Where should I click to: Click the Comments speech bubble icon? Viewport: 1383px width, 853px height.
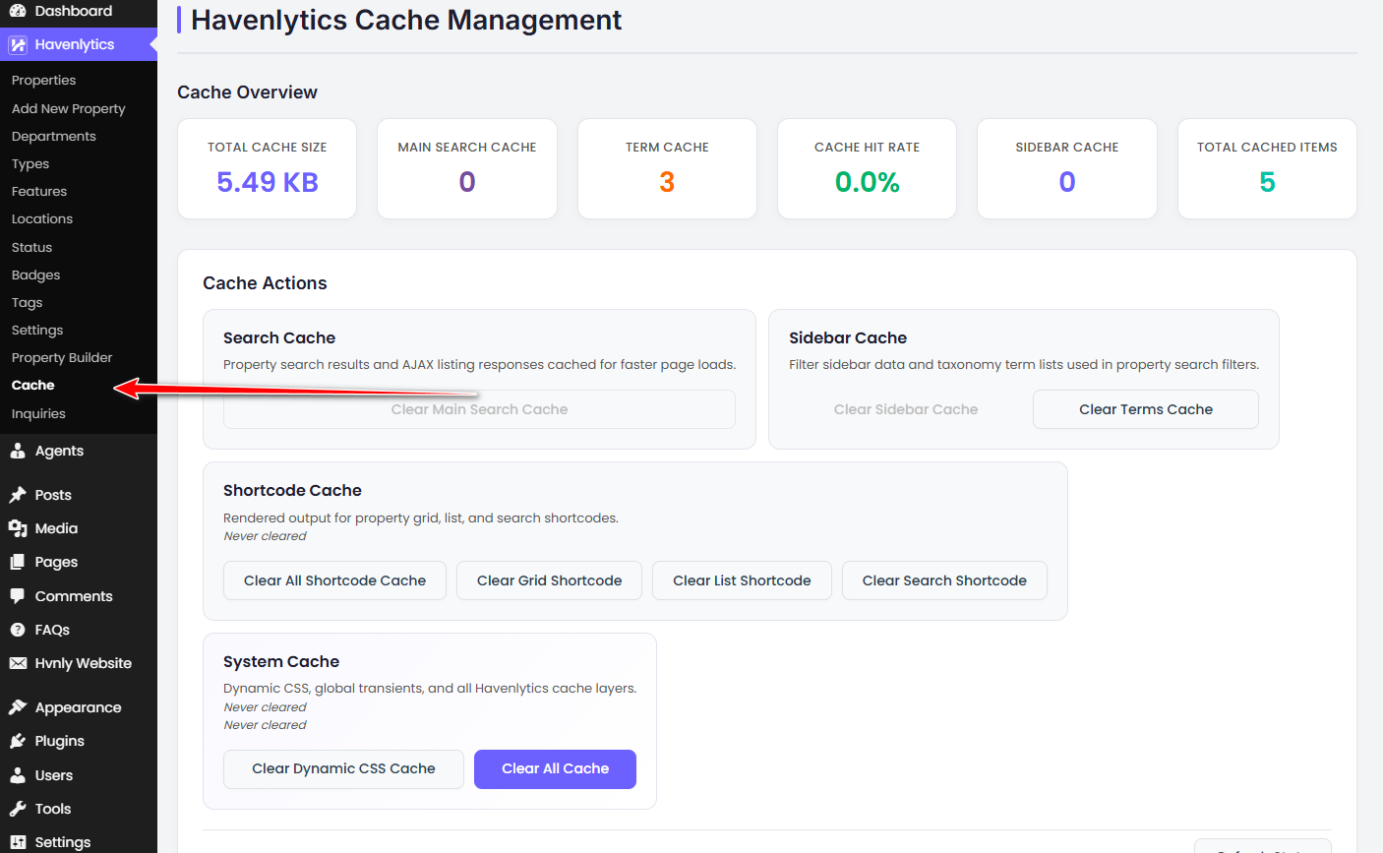(x=18, y=596)
